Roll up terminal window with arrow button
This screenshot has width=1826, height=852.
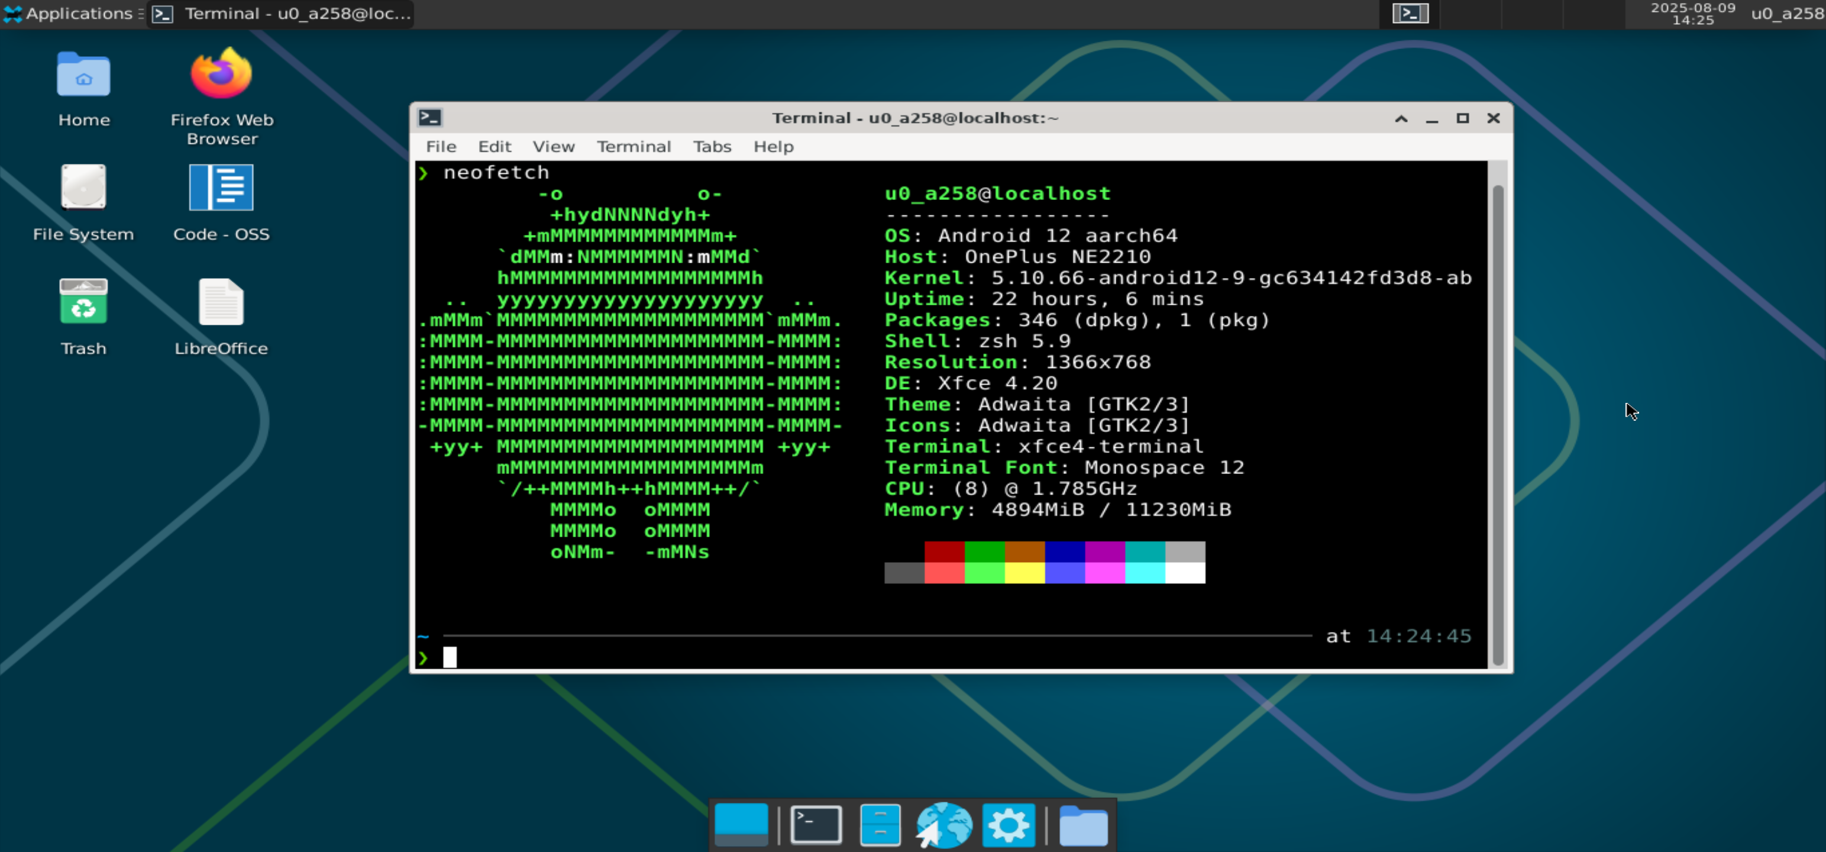point(1401,118)
